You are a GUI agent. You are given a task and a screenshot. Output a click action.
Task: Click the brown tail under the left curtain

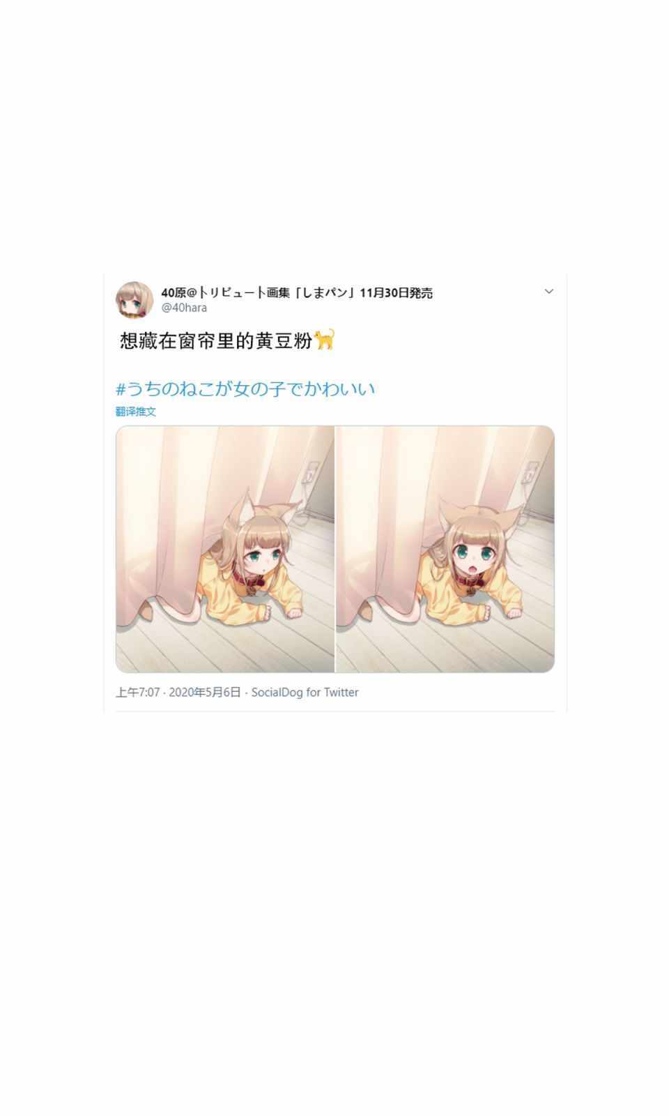(x=147, y=612)
